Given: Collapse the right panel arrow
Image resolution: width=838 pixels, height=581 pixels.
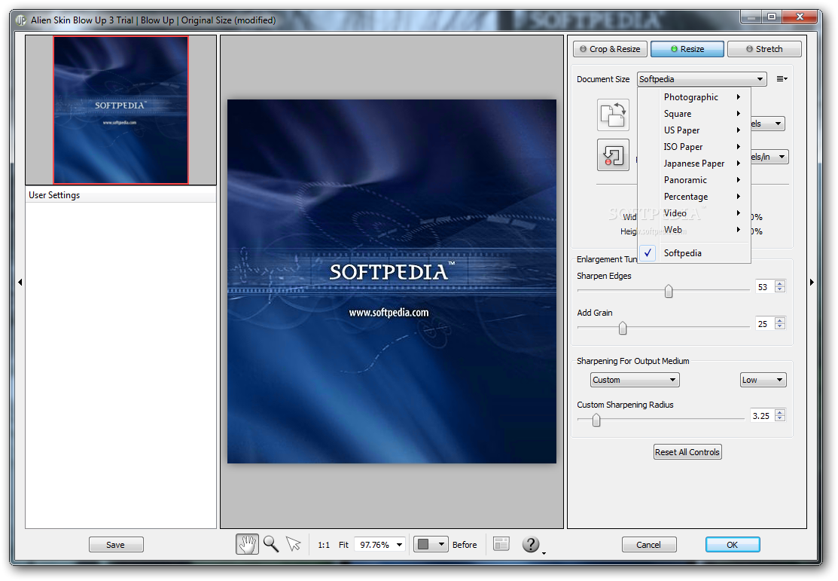Looking at the screenshot, I should [812, 282].
